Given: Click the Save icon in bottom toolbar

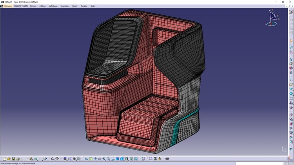Looking at the screenshot, I should coord(13,159).
